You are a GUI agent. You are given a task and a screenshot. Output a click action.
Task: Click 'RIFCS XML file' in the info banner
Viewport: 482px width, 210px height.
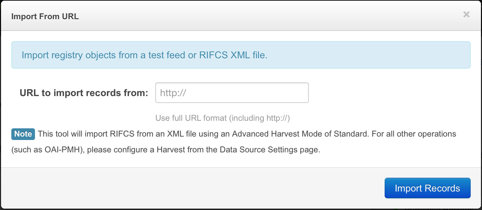coord(233,55)
